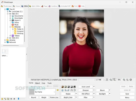Open the Bloom dropdown arrow

click(110, 90)
